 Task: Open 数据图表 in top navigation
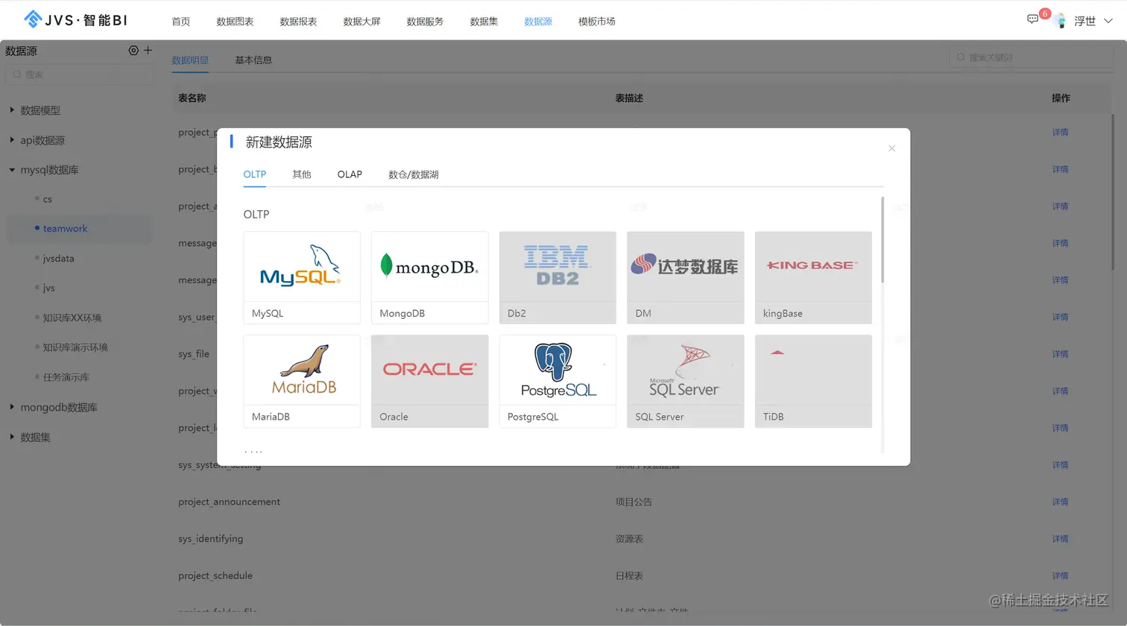click(x=235, y=22)
